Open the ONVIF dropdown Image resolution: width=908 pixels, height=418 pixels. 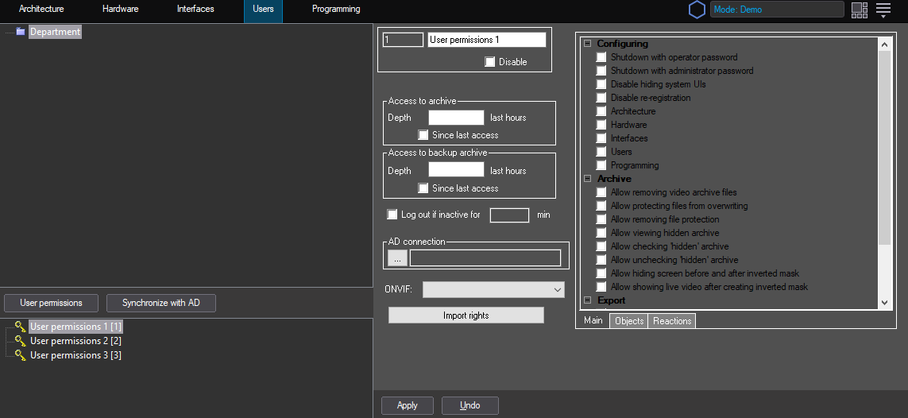coord(493,289)
